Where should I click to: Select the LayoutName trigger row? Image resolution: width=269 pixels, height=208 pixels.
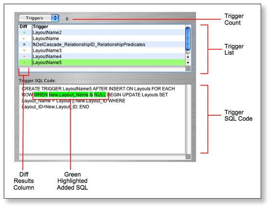click(102, 39)
